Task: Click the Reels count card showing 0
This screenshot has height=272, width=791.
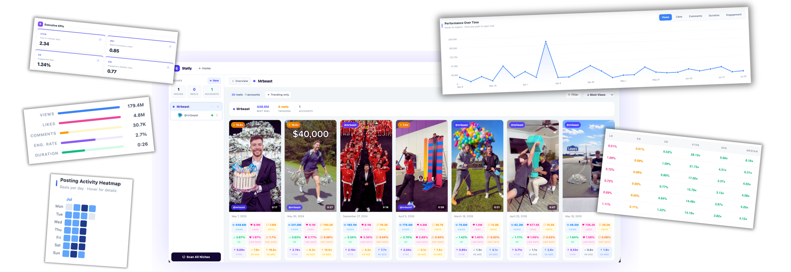Action: coord(194,91)
